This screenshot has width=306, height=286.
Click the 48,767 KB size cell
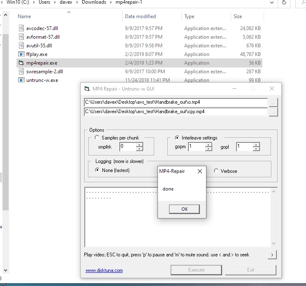(250, 54)
